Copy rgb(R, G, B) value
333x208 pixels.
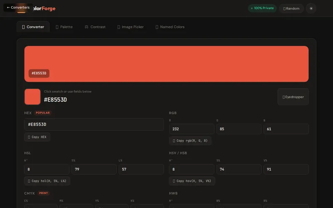[x=190, y=141]
